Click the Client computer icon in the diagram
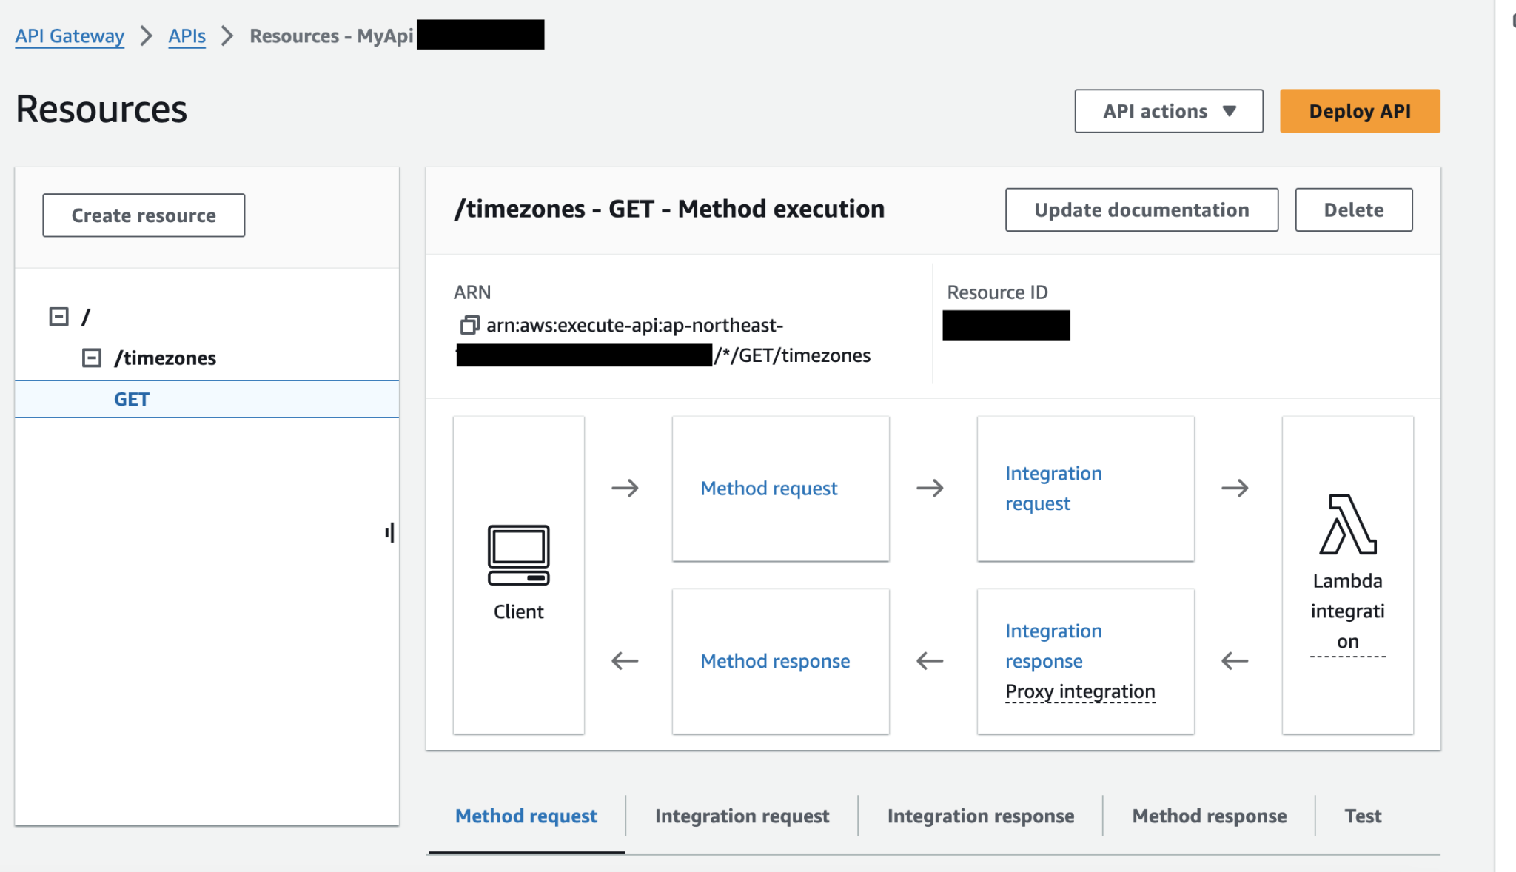The image size is (1516, 872). click(x=518, y=554)
